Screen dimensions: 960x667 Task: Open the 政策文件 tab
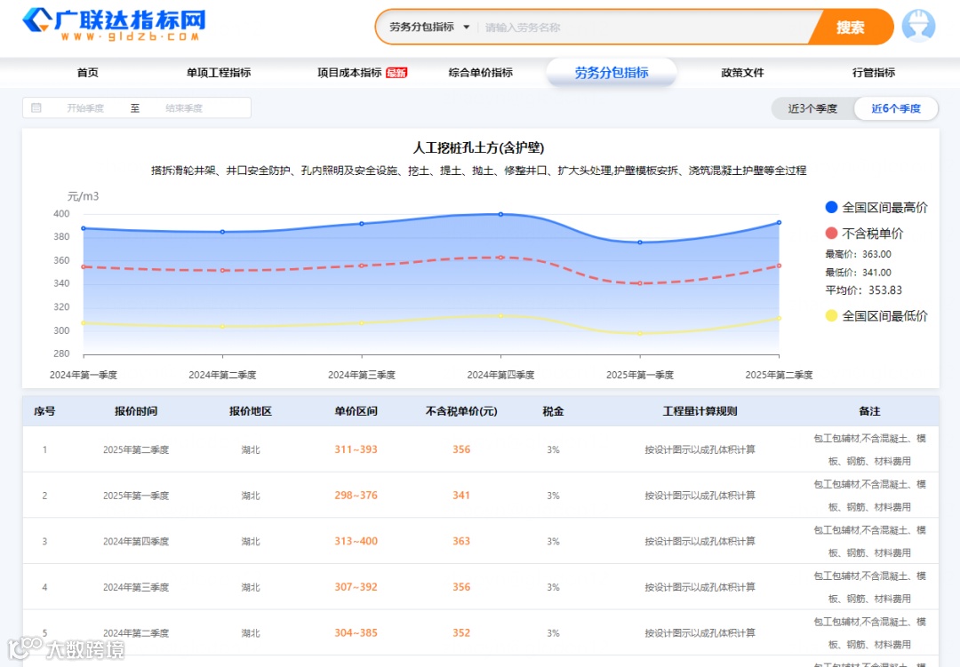coord(742,73)
